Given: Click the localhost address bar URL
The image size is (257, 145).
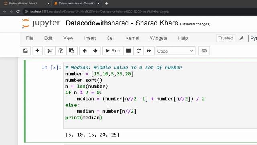Looking at the screenshot, I should [99, 12].
